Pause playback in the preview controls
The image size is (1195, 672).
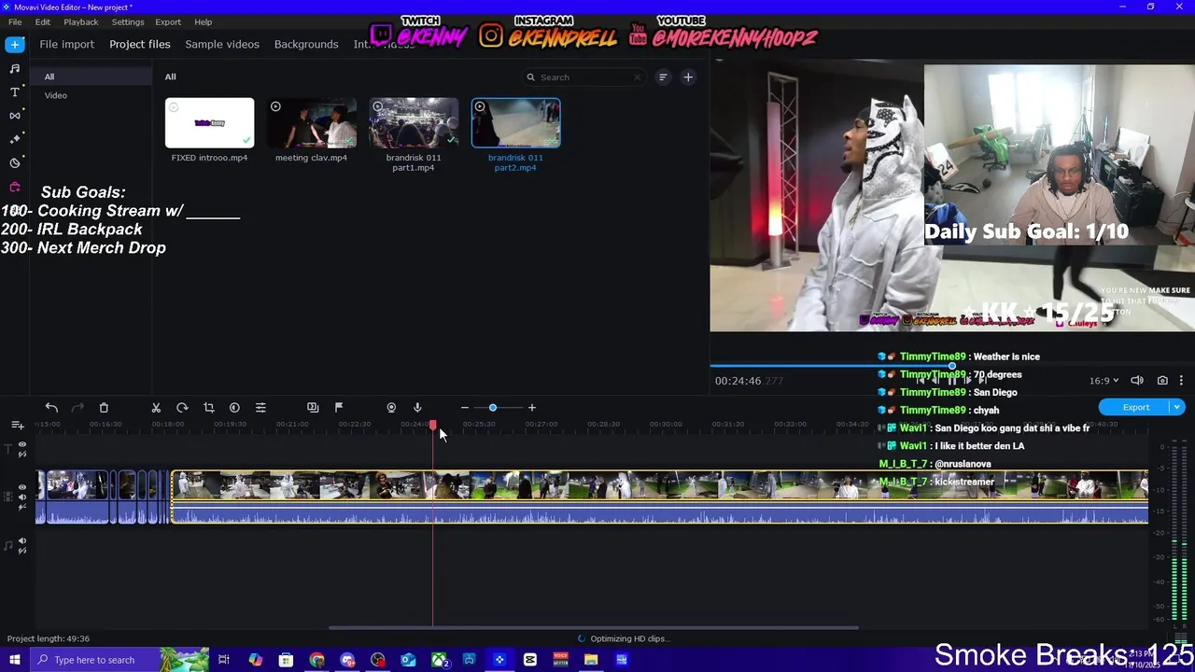951,381
